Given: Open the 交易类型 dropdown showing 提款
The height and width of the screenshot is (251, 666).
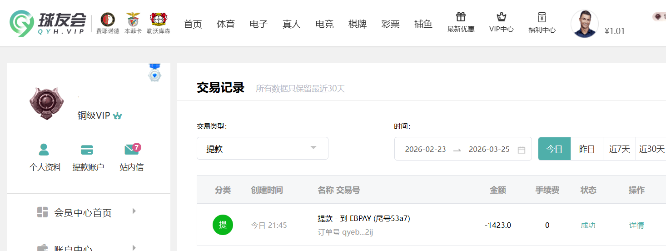Looking at the screenshot, I should pos(262,149).
